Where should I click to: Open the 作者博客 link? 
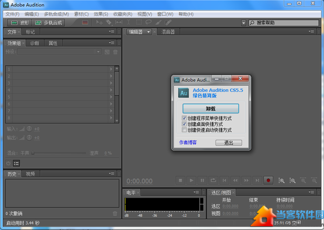(x=188, y=143)
